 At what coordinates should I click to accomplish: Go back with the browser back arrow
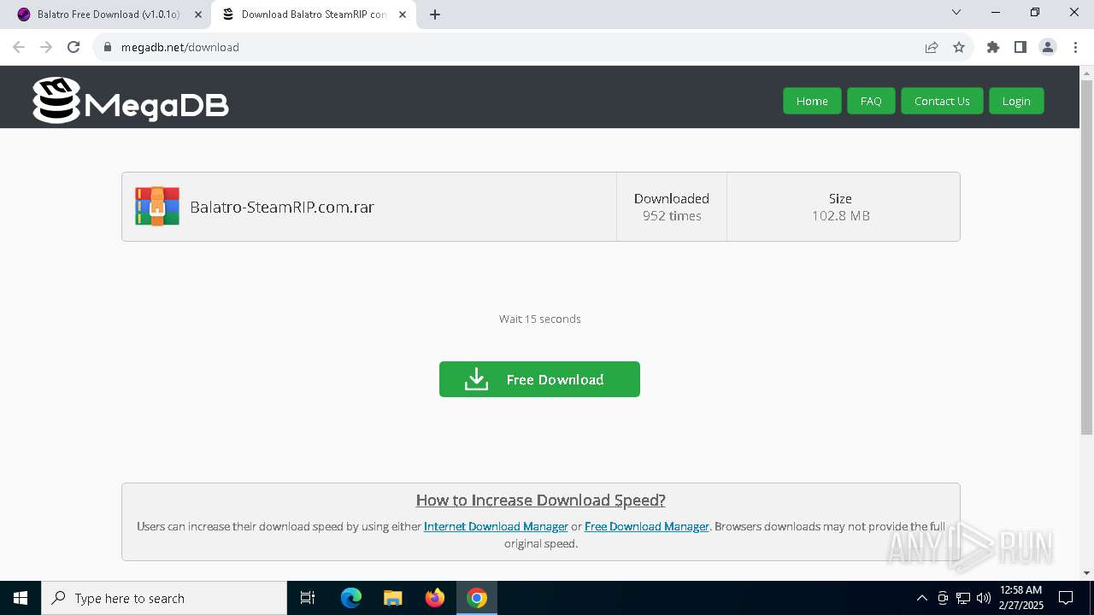pos(19,47)
